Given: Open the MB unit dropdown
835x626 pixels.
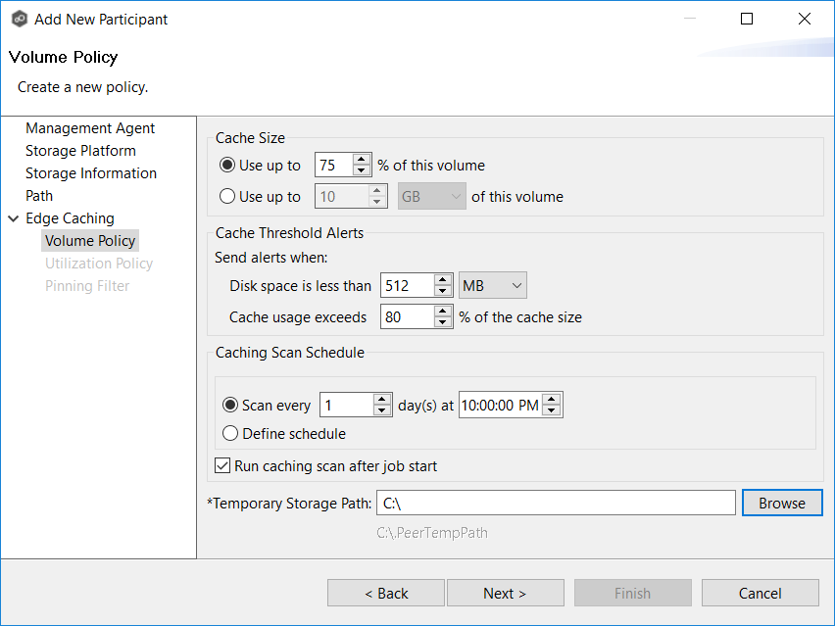Looking at the screenshot, I should click(493, 286).
